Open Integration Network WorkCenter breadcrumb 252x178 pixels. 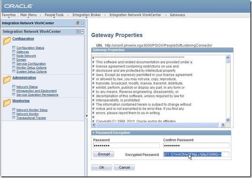(x=135, y=15)
